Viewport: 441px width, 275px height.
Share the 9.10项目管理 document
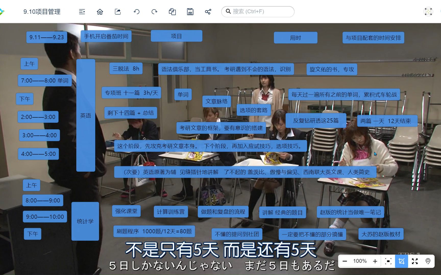pyautogui.click(x=208, y=12)
